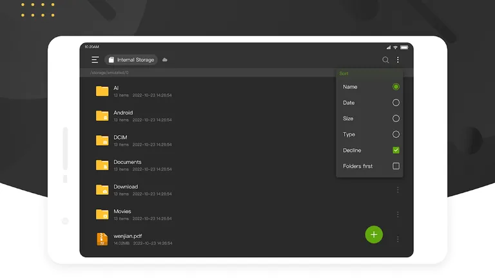The image size is (495, 278).
Task: Open the Movies folder icon
Action: (102, 214)
